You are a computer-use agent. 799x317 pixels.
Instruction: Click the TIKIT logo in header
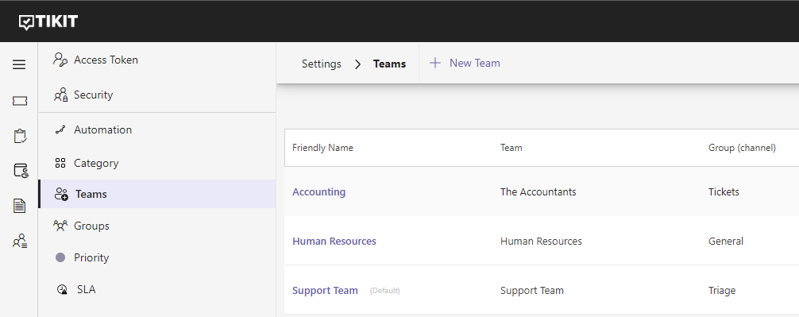click(x=48, y=21)
